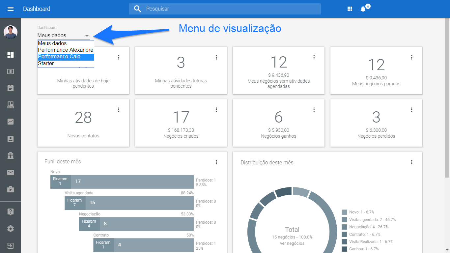Click the search magnifier icon
450x253 pixels.
[x=138, y=9]
